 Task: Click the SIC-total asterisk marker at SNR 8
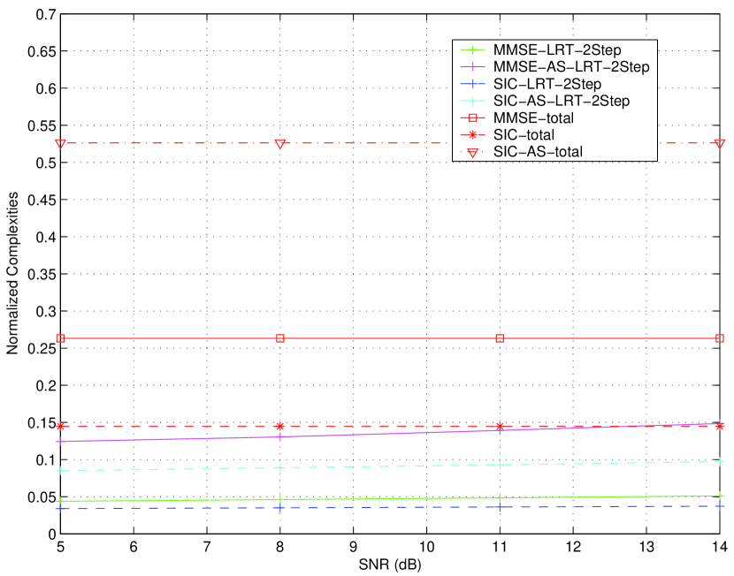coord(280,426)
